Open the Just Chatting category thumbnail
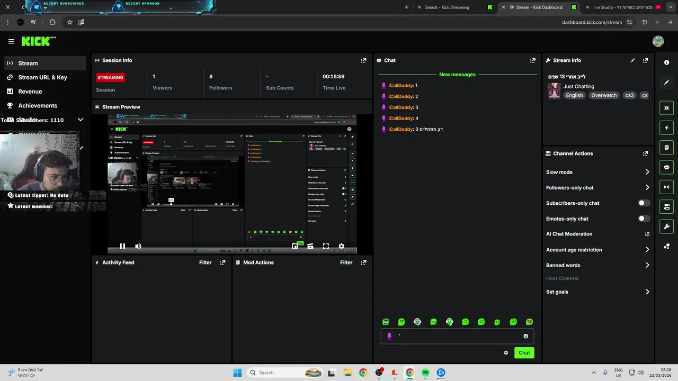 (x=554, y=90)
